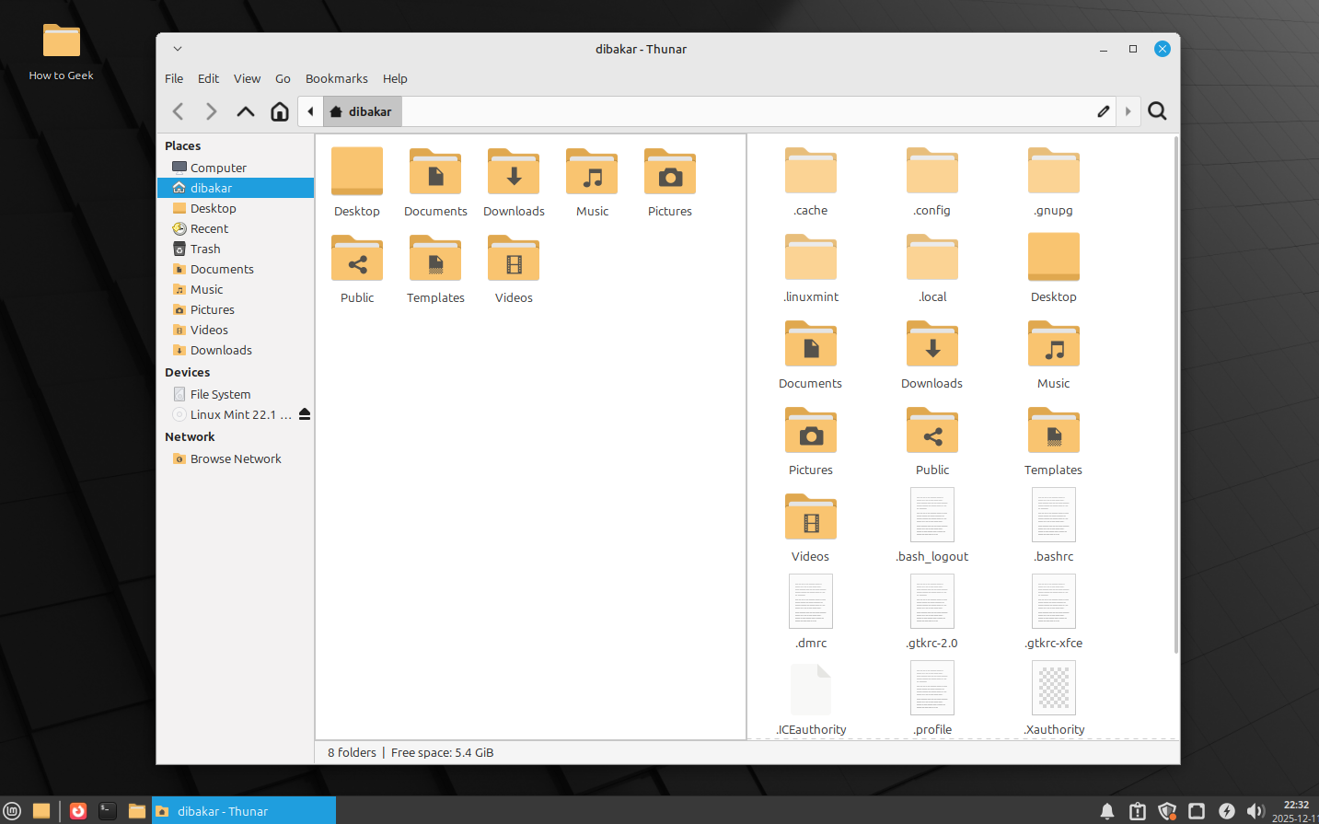This screenshot has height=824, width=1319.
Task: Toggle path bar edit mode pencil
Action: (x=1104, y=111)
